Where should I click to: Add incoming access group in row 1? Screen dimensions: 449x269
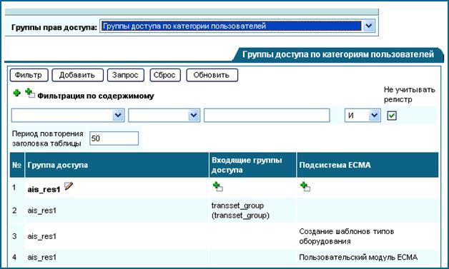pos(217,186)
